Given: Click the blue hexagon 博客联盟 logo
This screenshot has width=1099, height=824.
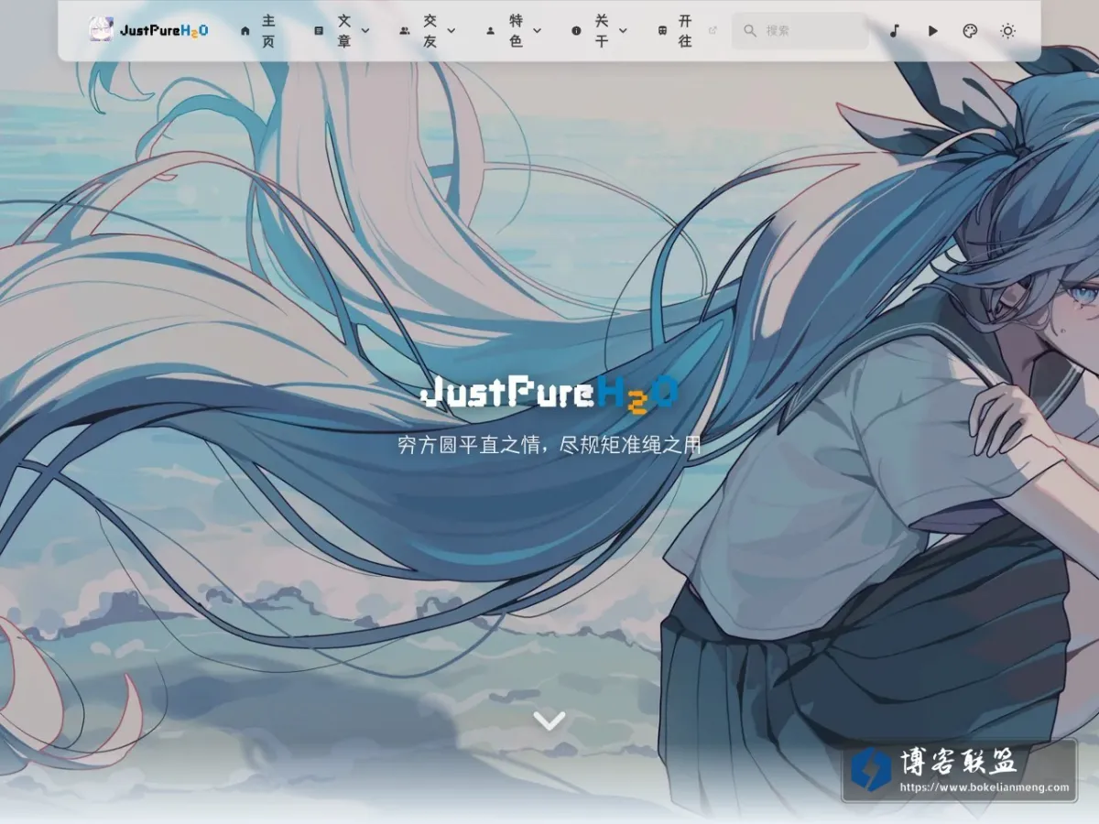Looking at the screenshot, I should point(870,768).
